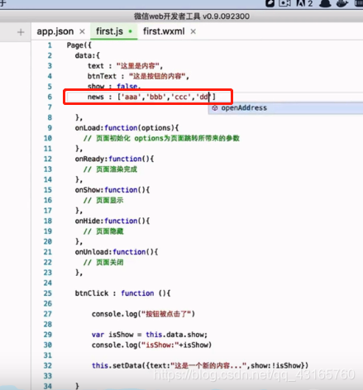
Task: Close the app.json tab
Action: tap(82, 31)
